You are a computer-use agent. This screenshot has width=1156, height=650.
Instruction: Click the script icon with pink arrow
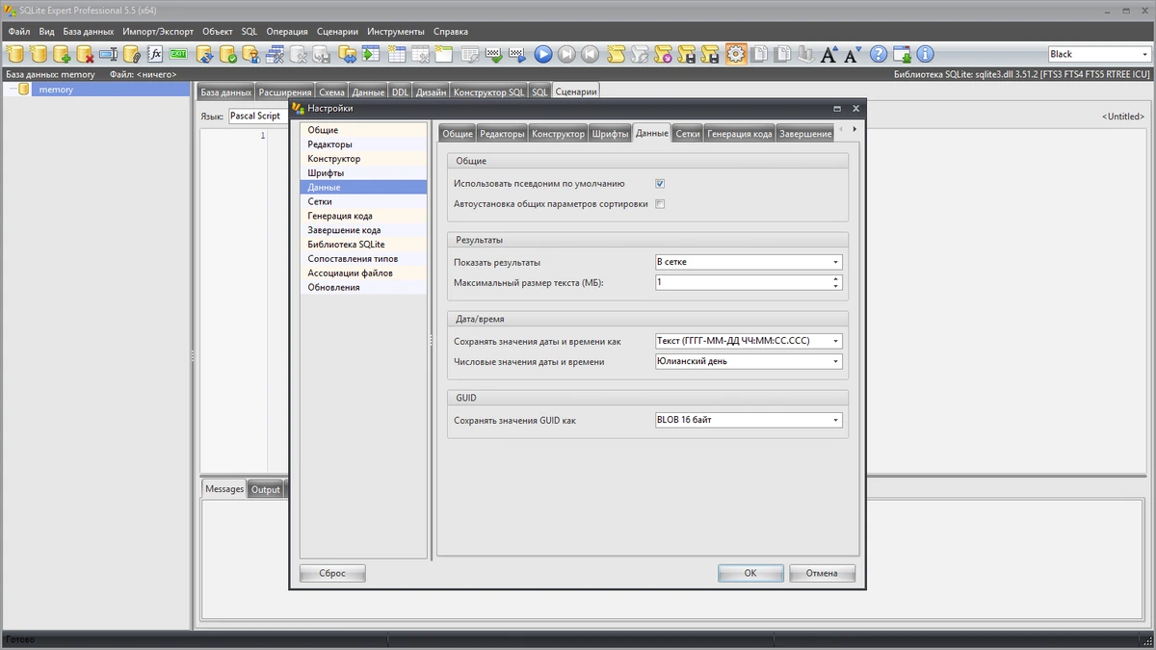[x=662, y=54]
